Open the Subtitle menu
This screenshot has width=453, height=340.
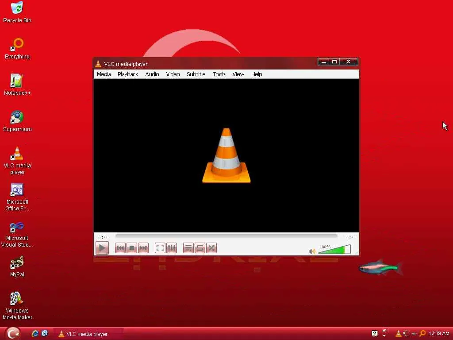(196, 74)
